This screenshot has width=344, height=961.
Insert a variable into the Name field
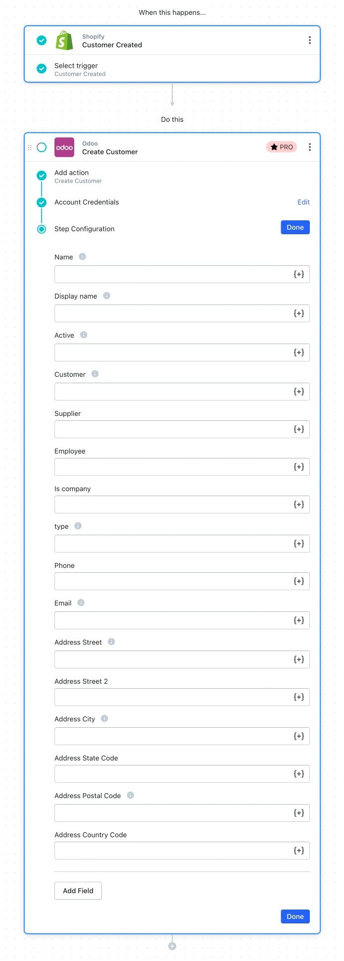click(298, 274)
